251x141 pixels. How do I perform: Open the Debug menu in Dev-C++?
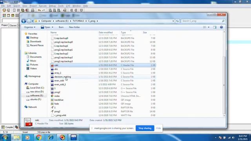(52, 6)
